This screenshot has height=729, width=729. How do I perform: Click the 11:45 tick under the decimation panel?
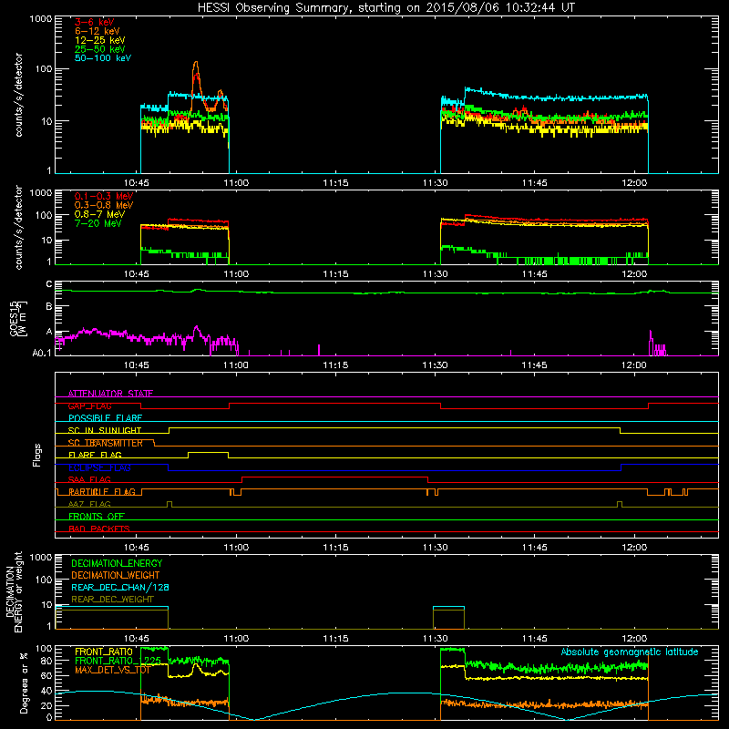coord(535,639)
